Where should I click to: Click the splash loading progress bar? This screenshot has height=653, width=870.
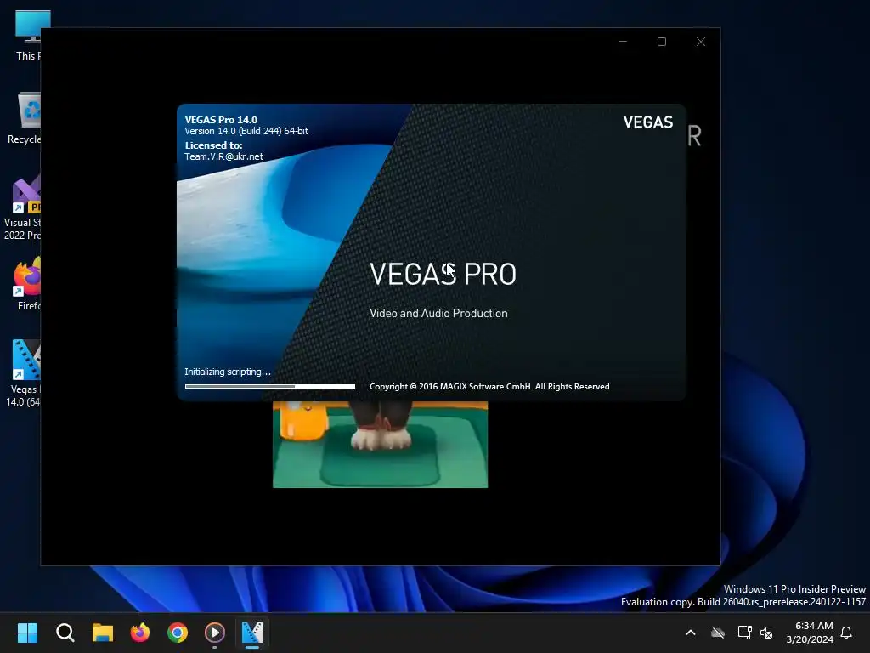click(x=269, y=386)
